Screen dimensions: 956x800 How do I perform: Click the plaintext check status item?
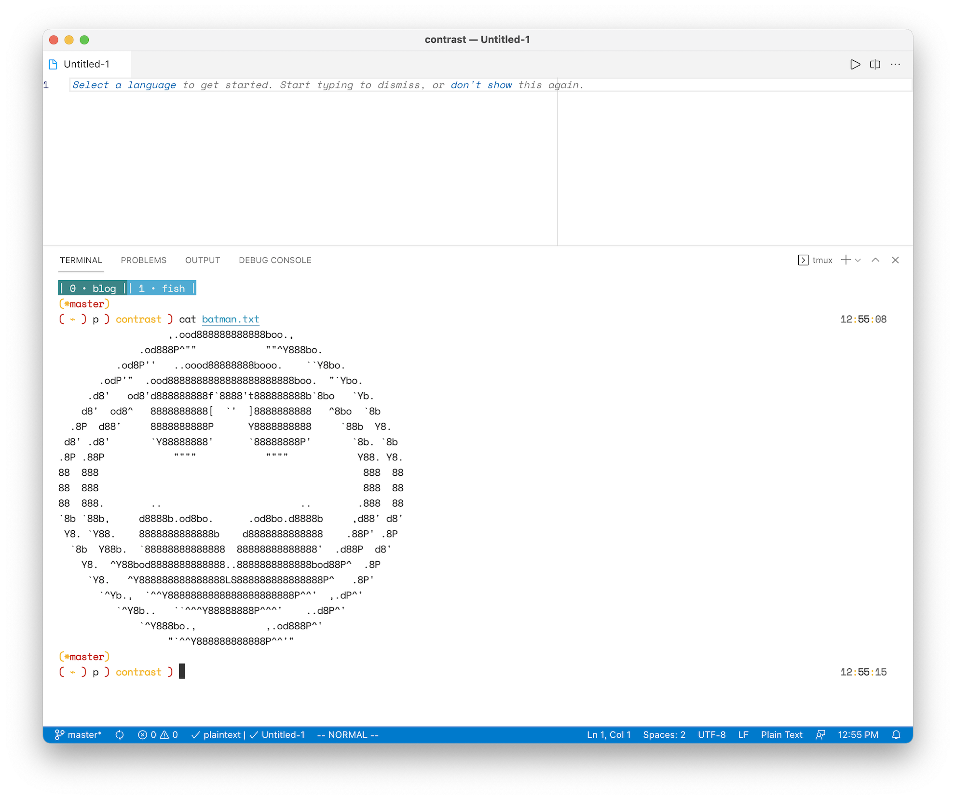(x=216, y=734)
